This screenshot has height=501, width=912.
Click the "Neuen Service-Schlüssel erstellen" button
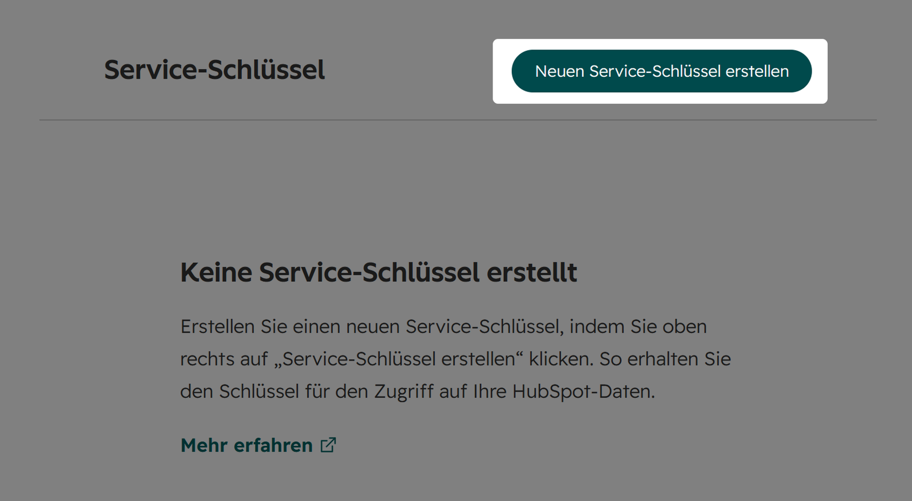(661, 71)
